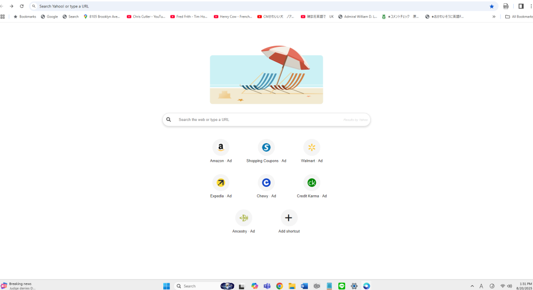
Task: Open Microsoft Word from taskbar
Action: coord(304,286)
